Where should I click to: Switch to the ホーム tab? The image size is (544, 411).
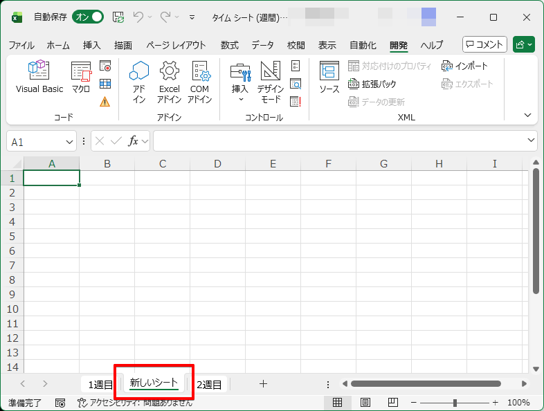[58, 46]
